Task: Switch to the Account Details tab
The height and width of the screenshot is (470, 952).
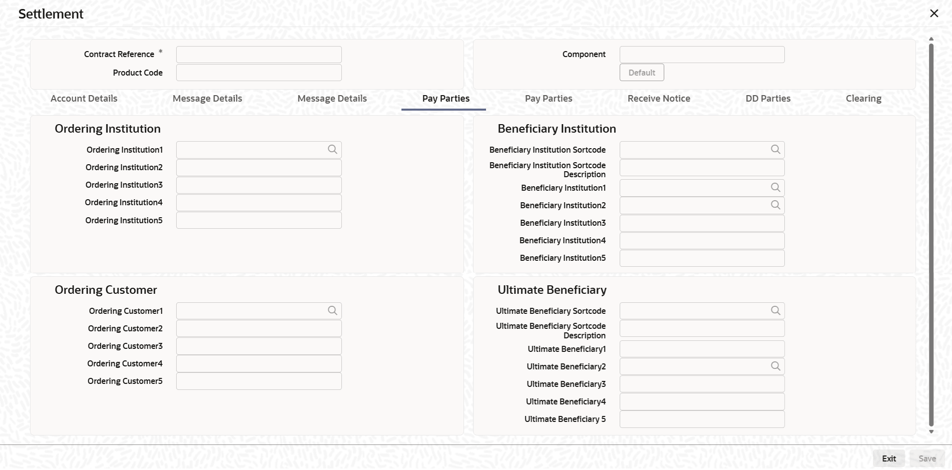Action: [x=84, y=99]
